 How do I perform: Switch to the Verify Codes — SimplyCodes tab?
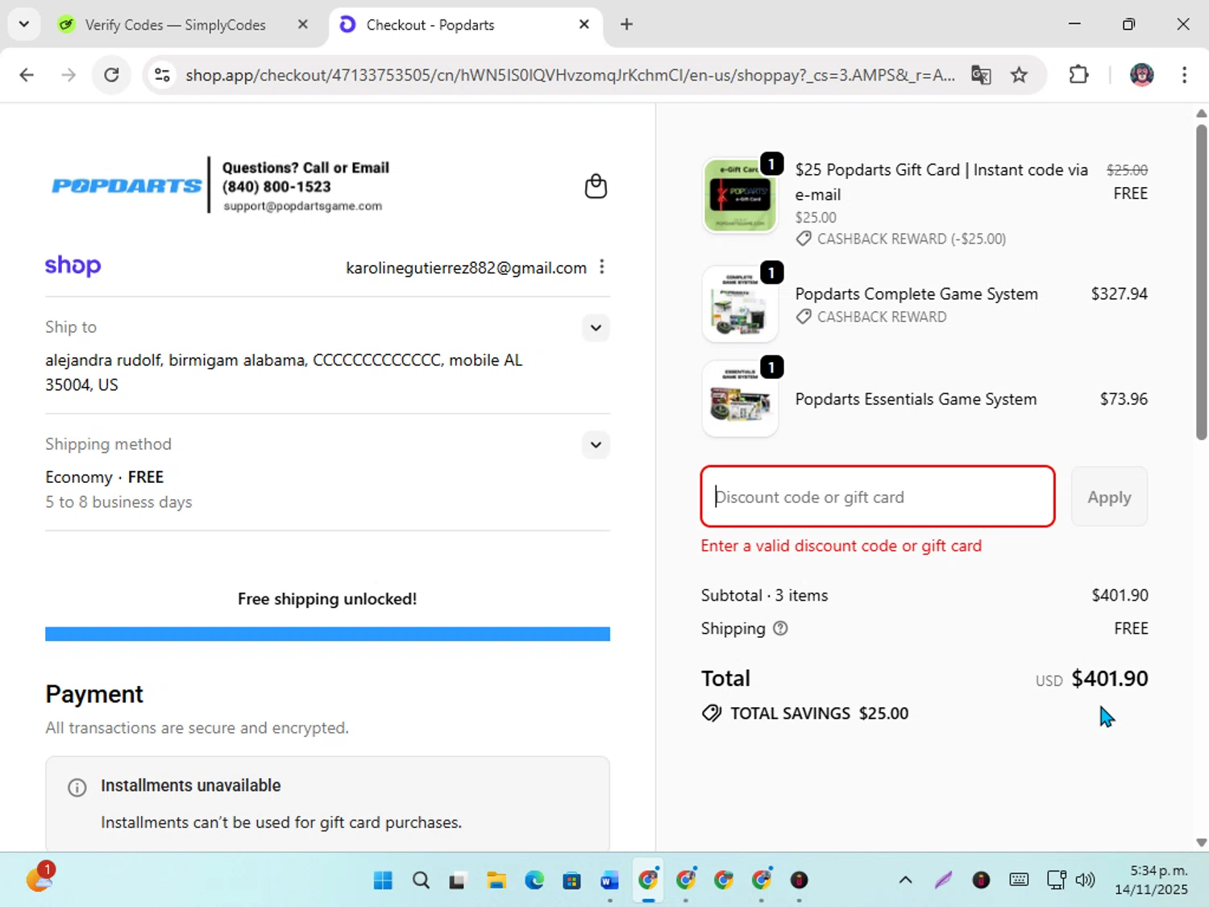click(x=175, y=25)
